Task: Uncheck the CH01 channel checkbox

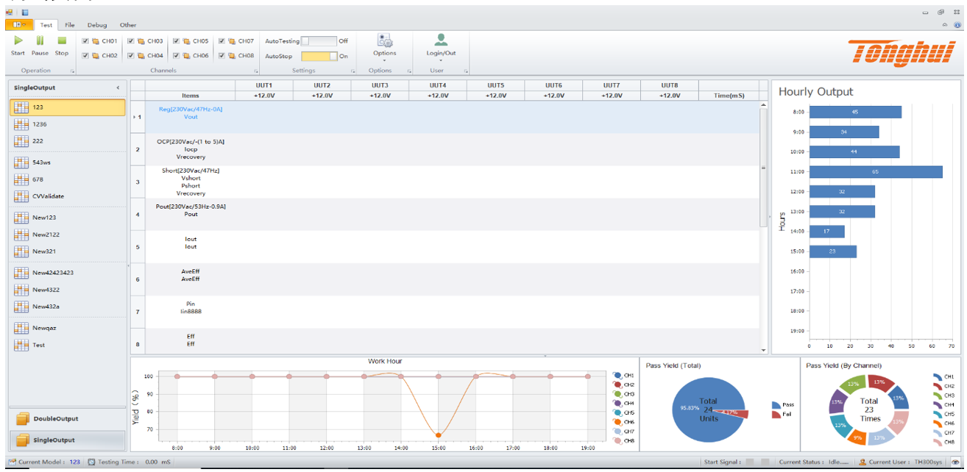Action: (x=86, y=41)
